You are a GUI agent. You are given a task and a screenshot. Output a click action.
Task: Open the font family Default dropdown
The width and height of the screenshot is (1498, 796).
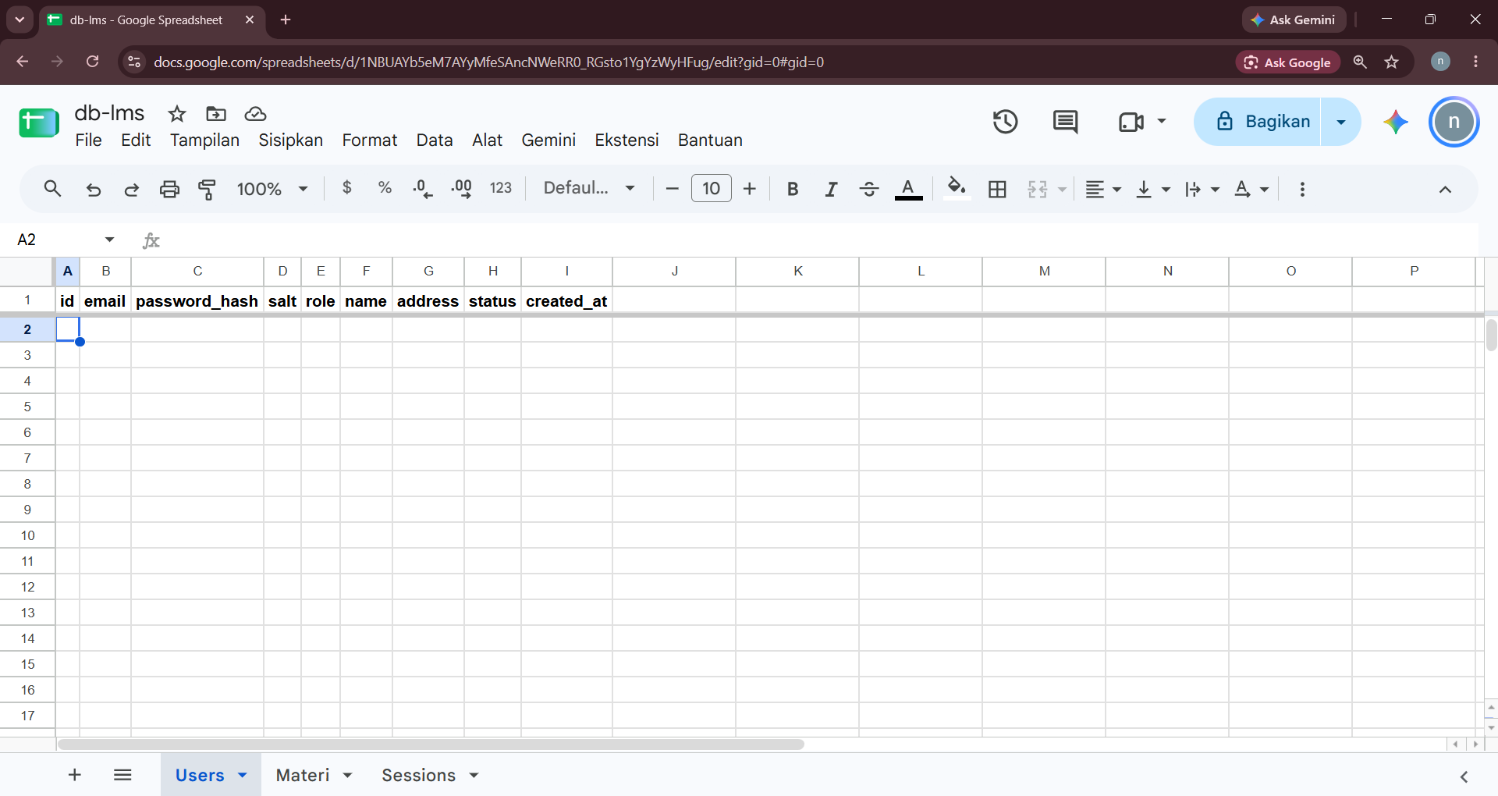click(589, 188)
